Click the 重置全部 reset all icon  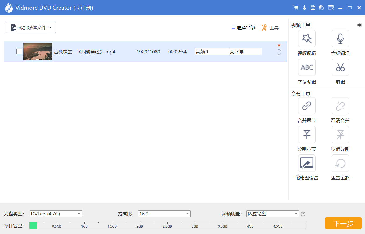(x=340, y=163)
